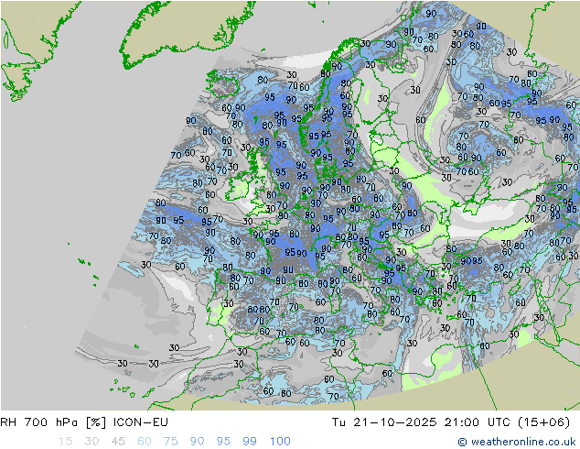This screenshot has height=449, width=580.
Task: Click the 'Tu 21-10-2025 21:00 UTC (15+06)' timestamp
Action: [450, 422]
